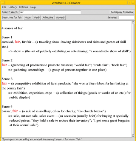
Task: Click the 'the county fair' line
Action: click(13, 88)
